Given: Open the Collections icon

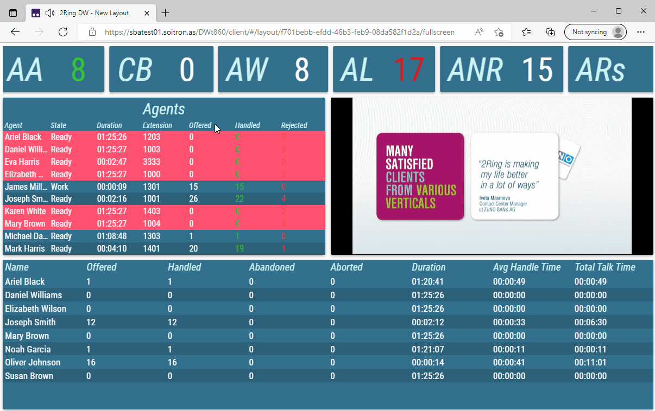Looking at the screenshot, I should tap(550, 32).
